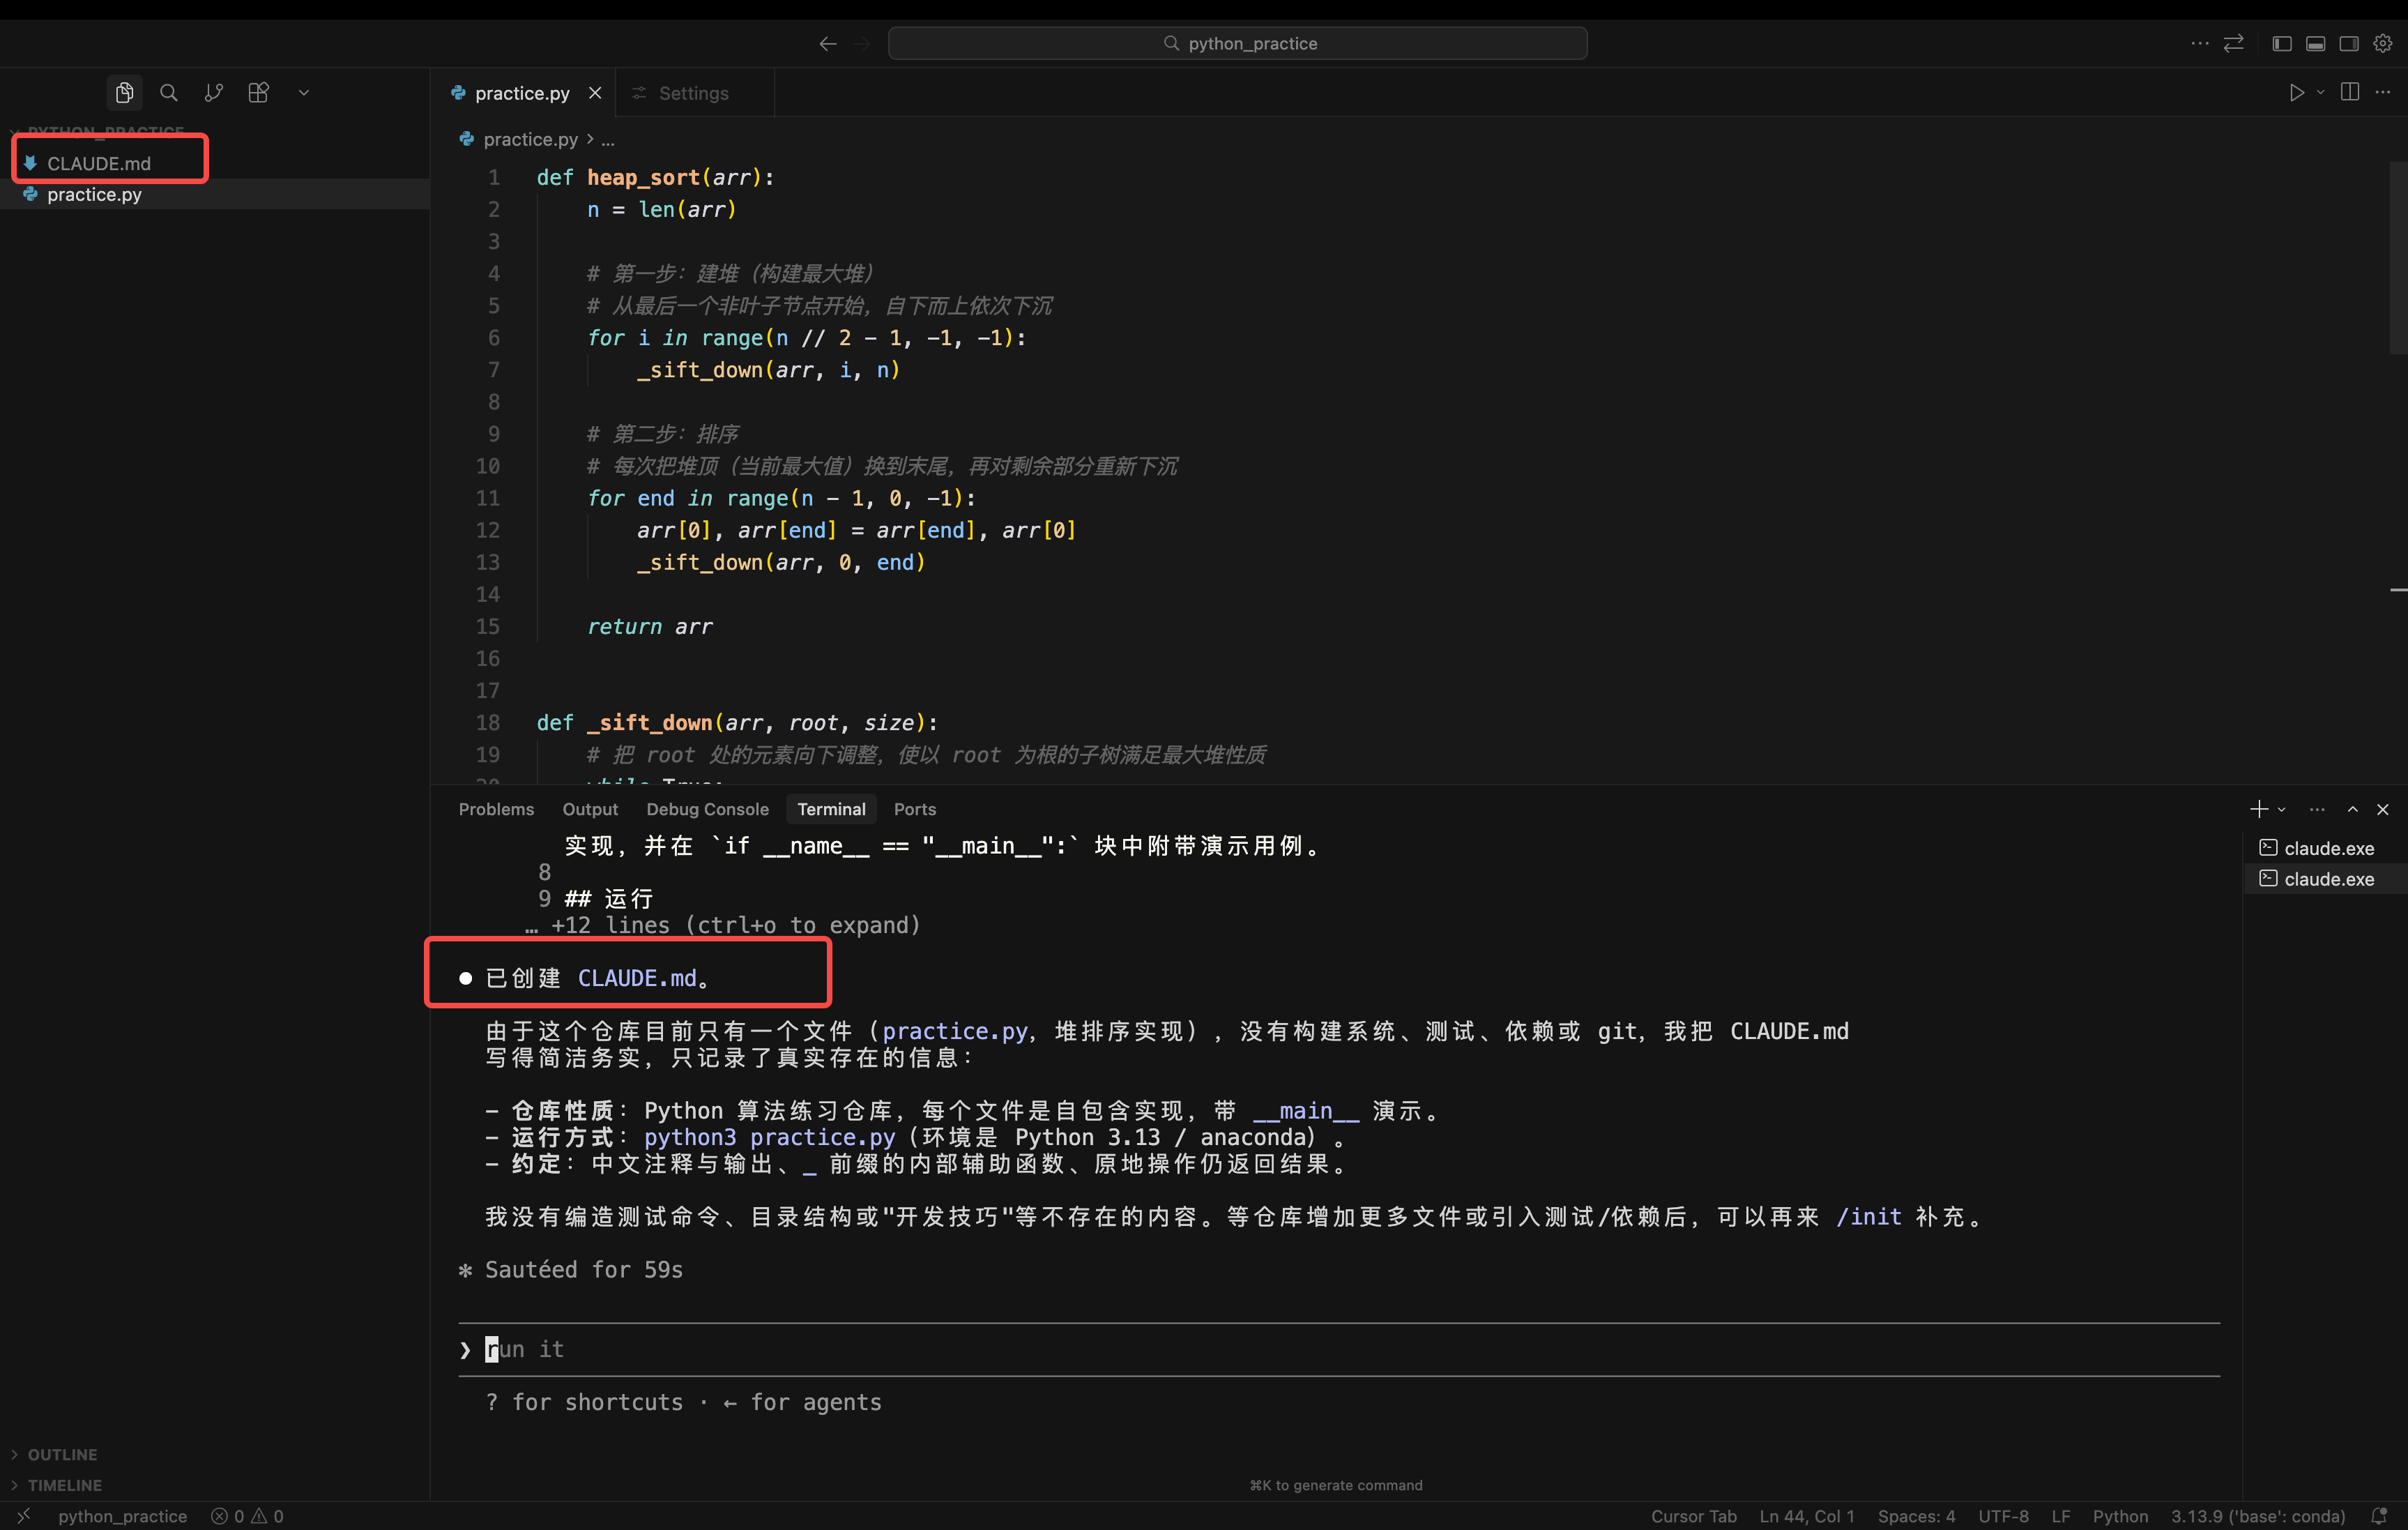The width and height of the screenshot is (2408, 1530).
Task: Click the /init command in terminal
Action: 1869,1217
